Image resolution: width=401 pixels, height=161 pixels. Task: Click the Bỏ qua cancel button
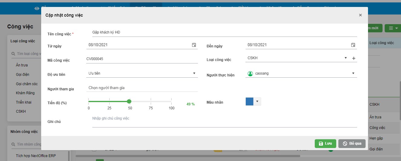[352, 143]
